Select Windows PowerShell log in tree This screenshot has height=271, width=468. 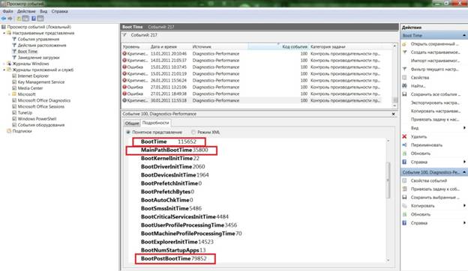(37, 119)
